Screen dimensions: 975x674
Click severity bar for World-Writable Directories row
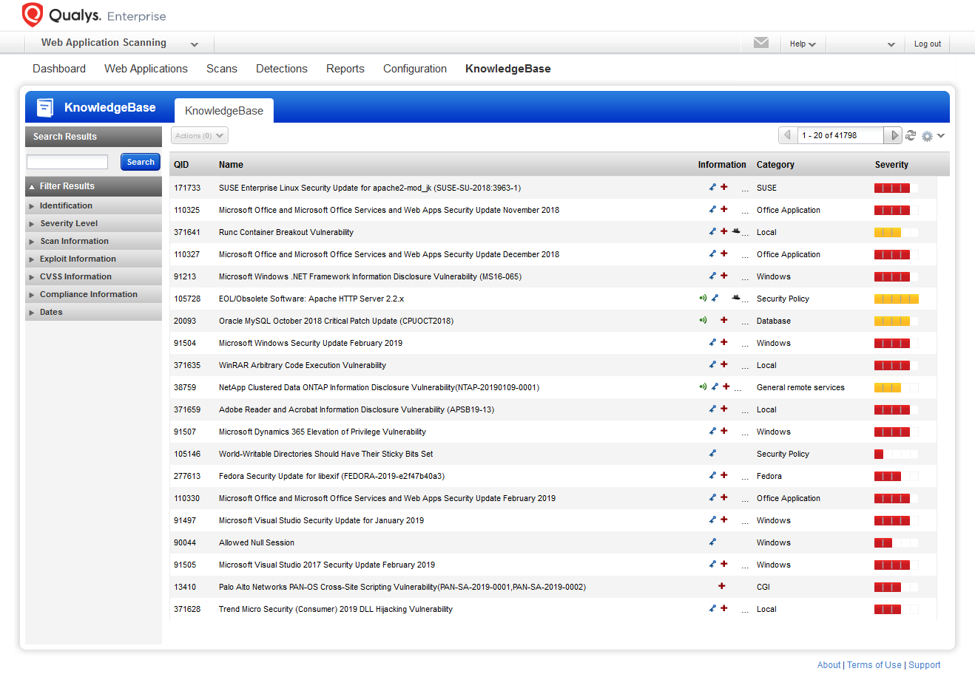pos(897,454)
